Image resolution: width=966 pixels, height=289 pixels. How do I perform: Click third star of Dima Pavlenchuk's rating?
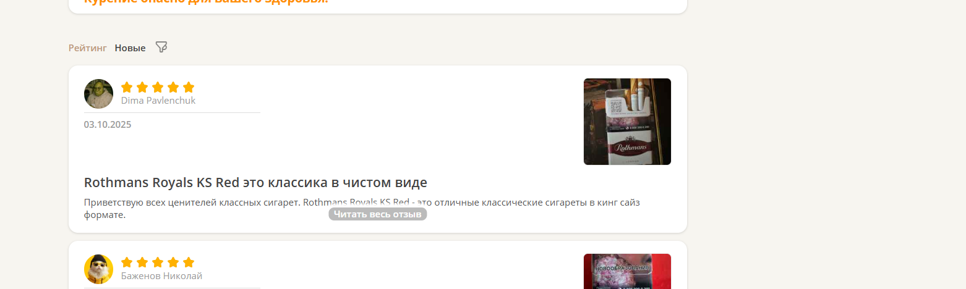click(x=158, y=87)
